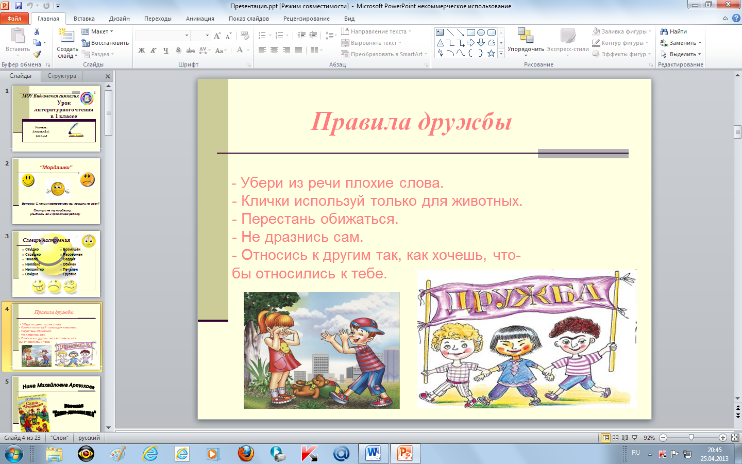The width and height of the screenshot is (742, 464).
Task: Select the rectangle shape in shapes gallery
Action: 470,32
